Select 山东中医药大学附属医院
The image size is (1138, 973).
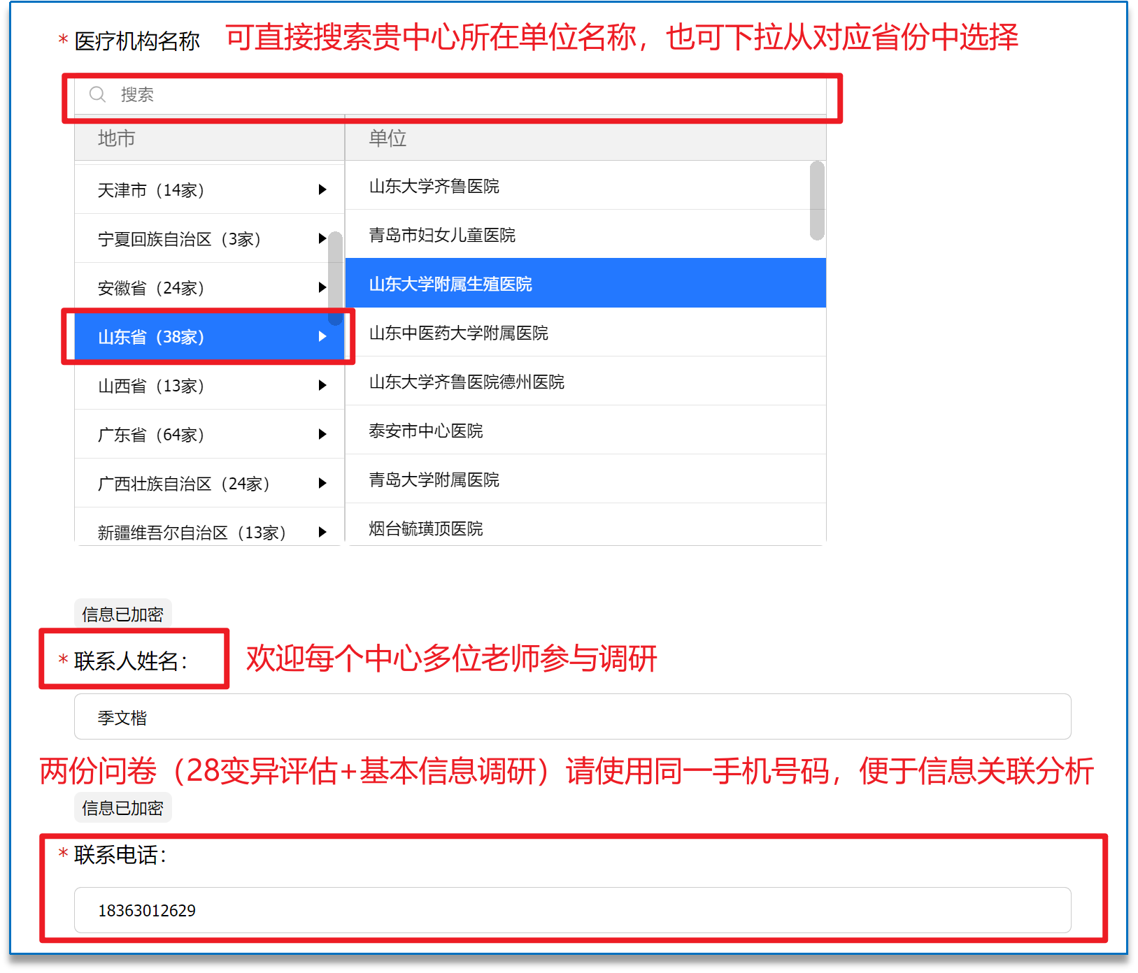point(458,333)
